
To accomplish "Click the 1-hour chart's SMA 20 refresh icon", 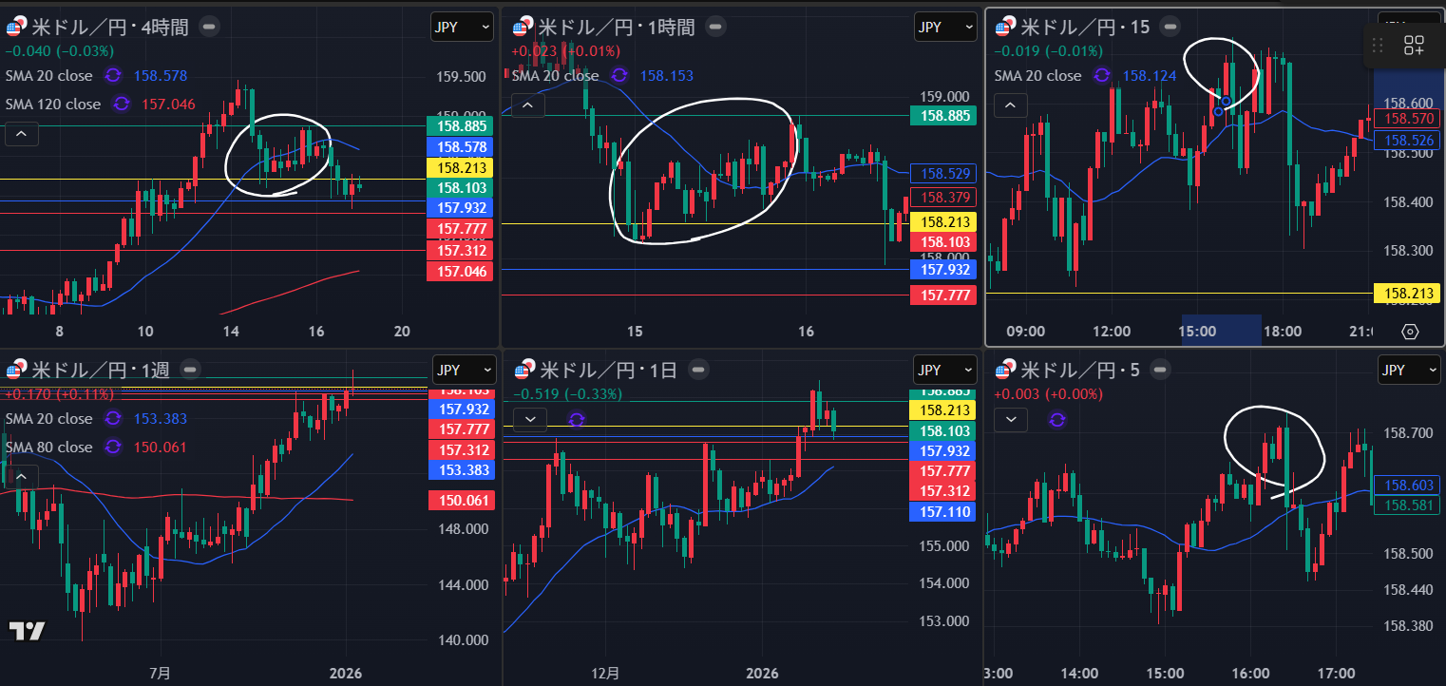I will [619, 75].
